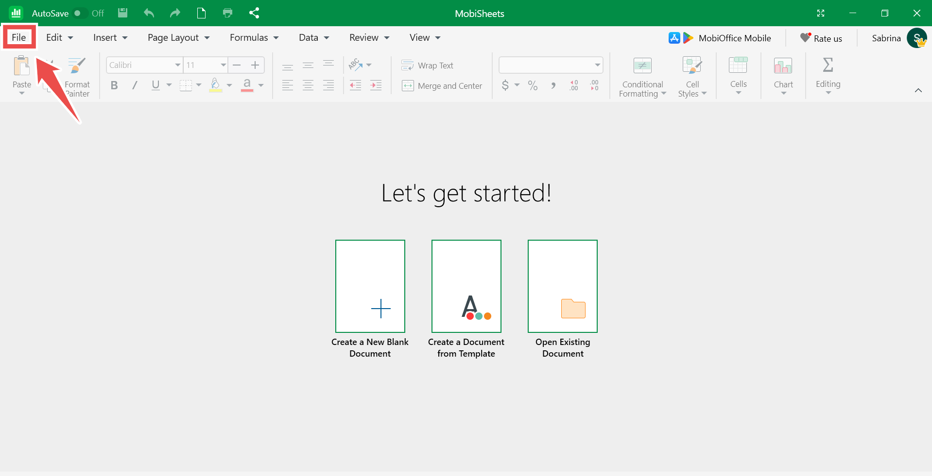The image size is (932, 476).
Task: Expand the currency format dropdown arrow
Action: pyautogui.click(x=517, y=85)
